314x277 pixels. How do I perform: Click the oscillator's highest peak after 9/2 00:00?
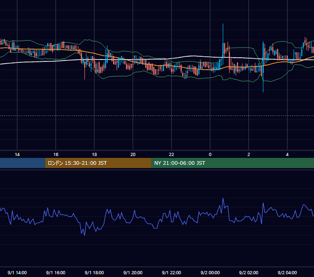223,199
